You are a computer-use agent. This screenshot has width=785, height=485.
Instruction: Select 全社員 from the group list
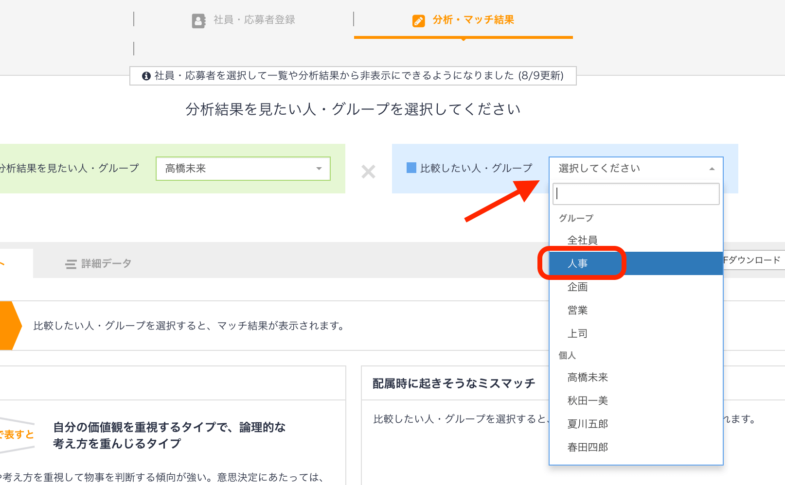pyautogui.click(x=583, y=240)
